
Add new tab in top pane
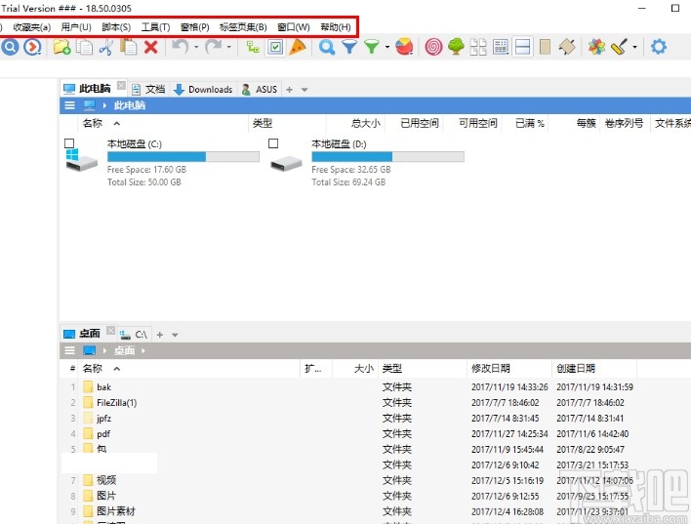tap(289, 90)
